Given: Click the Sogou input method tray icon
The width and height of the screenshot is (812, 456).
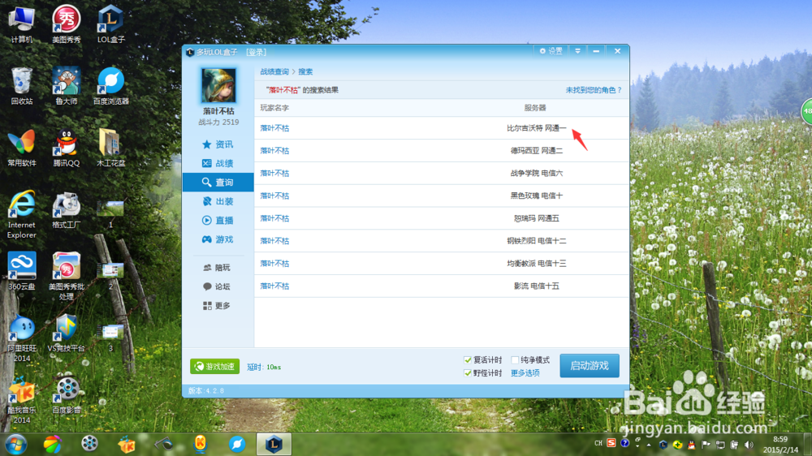Looking at the screenshot, I should coord(611,443).
